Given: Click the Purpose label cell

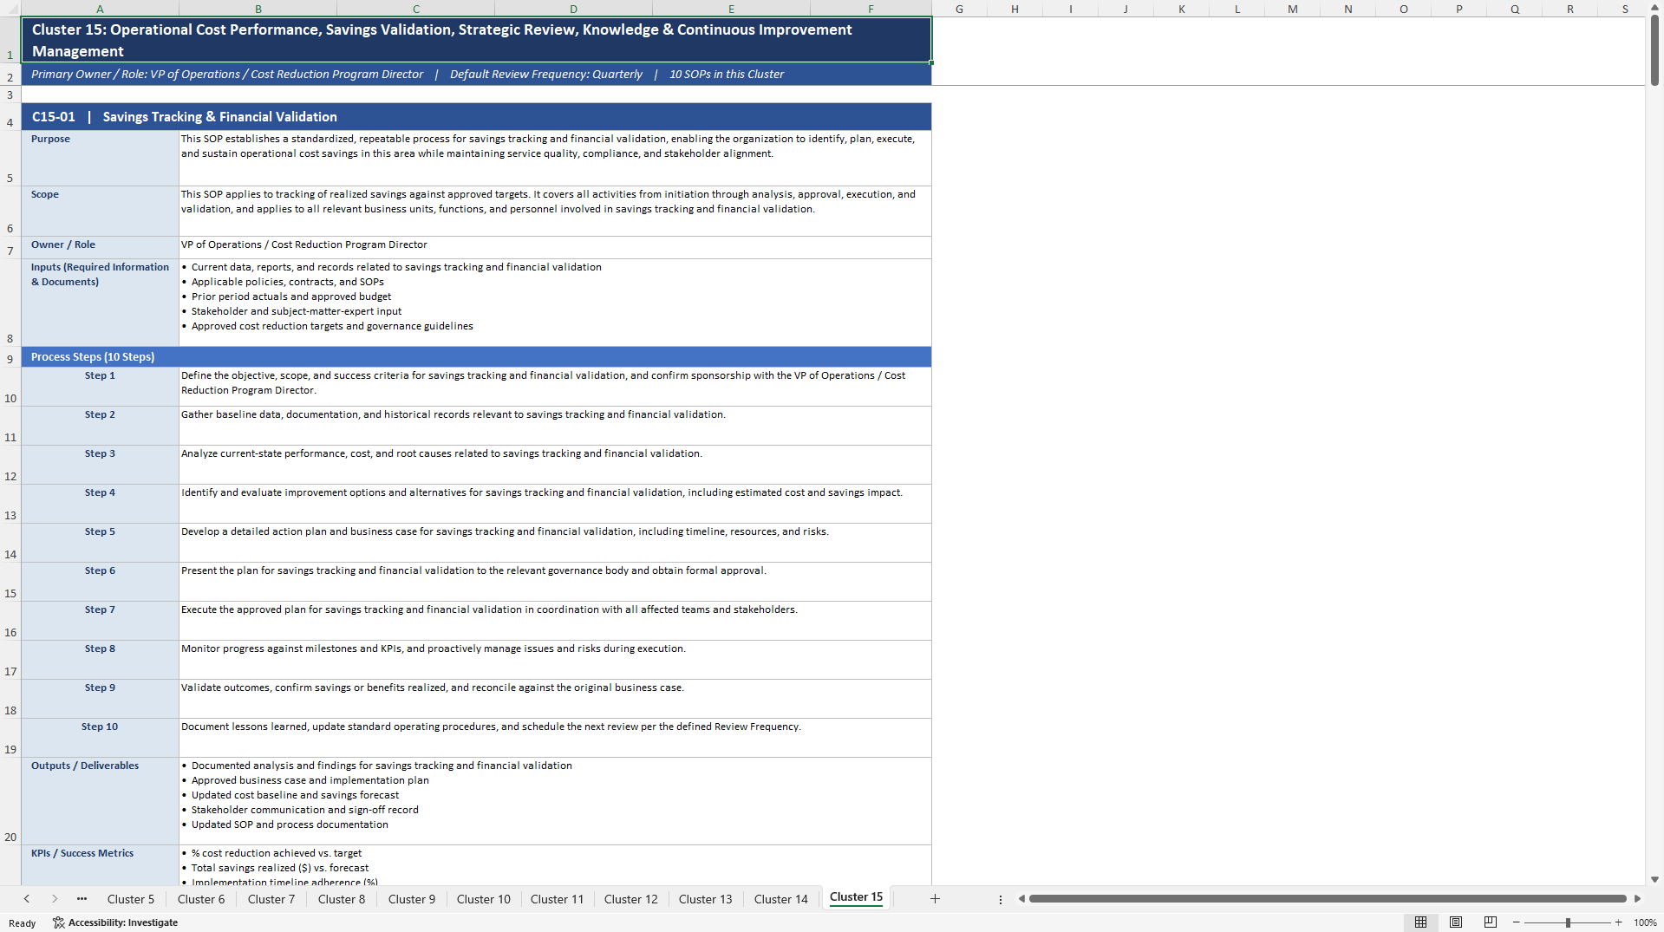Looking at the screenshot, I should coord(100,158).
